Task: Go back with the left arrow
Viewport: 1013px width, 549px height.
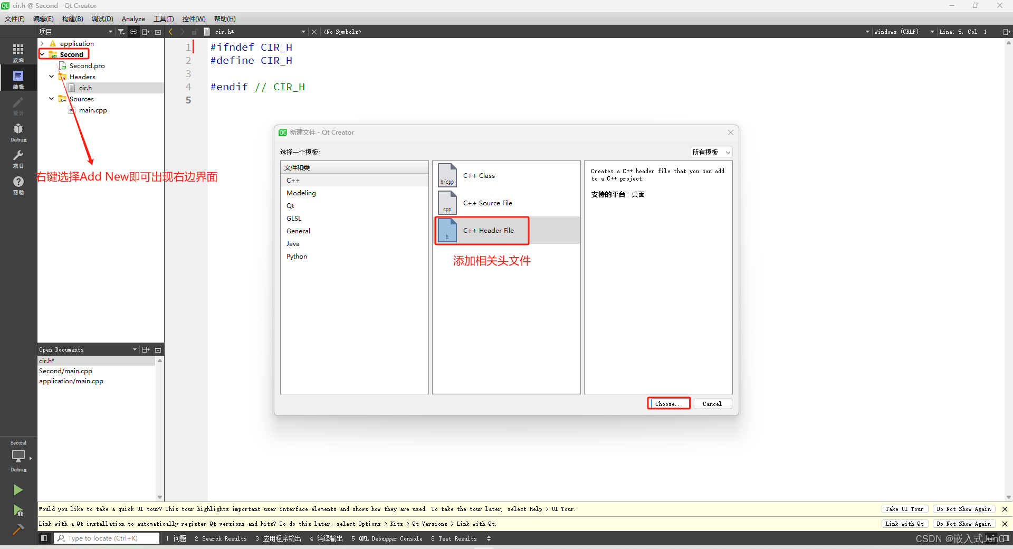Action: pos(171,32)
